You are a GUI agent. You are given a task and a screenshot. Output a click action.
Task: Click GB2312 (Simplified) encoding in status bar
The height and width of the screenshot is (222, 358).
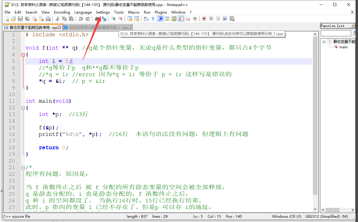click(x=322, y=217)
